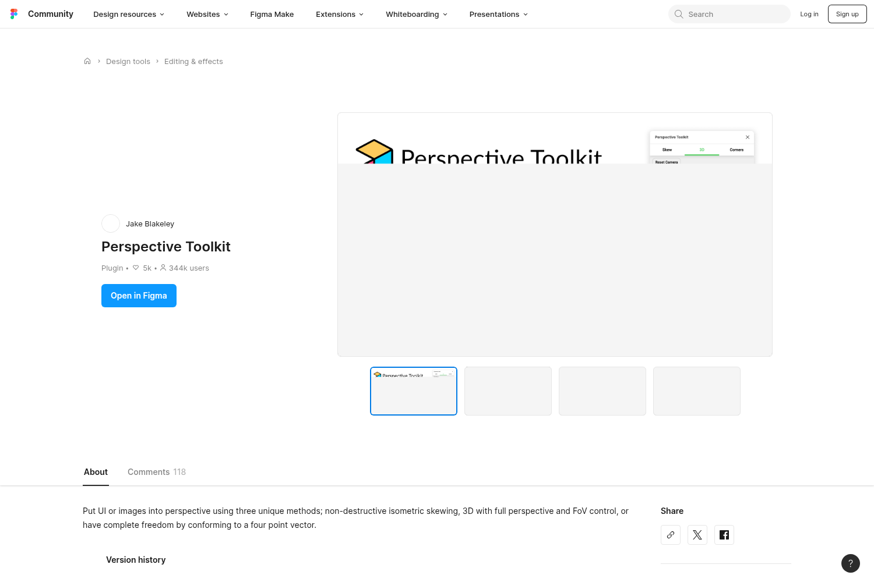Click the Community nav link
The image size is (874, 582).
(51, 14)
